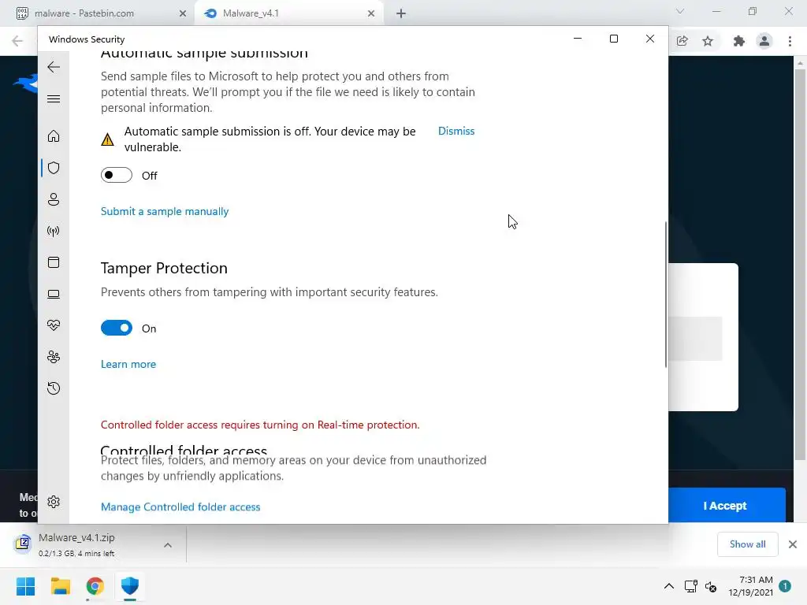Click the Windows Security title text
807x605 pixels.
click(x=87, y=39)
